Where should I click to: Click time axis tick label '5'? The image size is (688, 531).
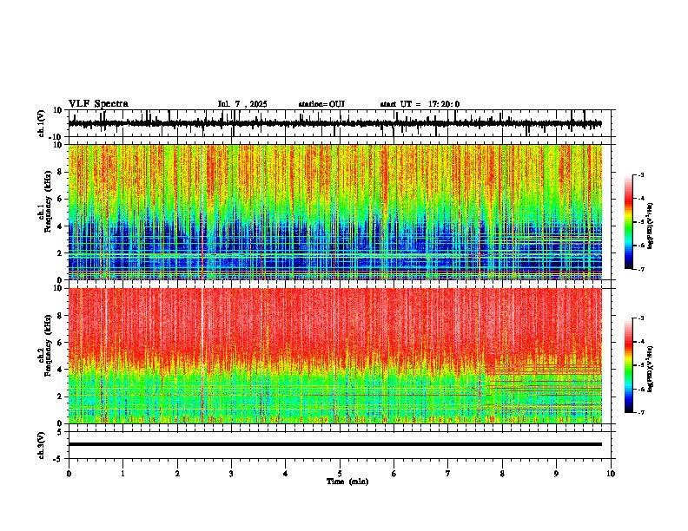pos(340,474)
